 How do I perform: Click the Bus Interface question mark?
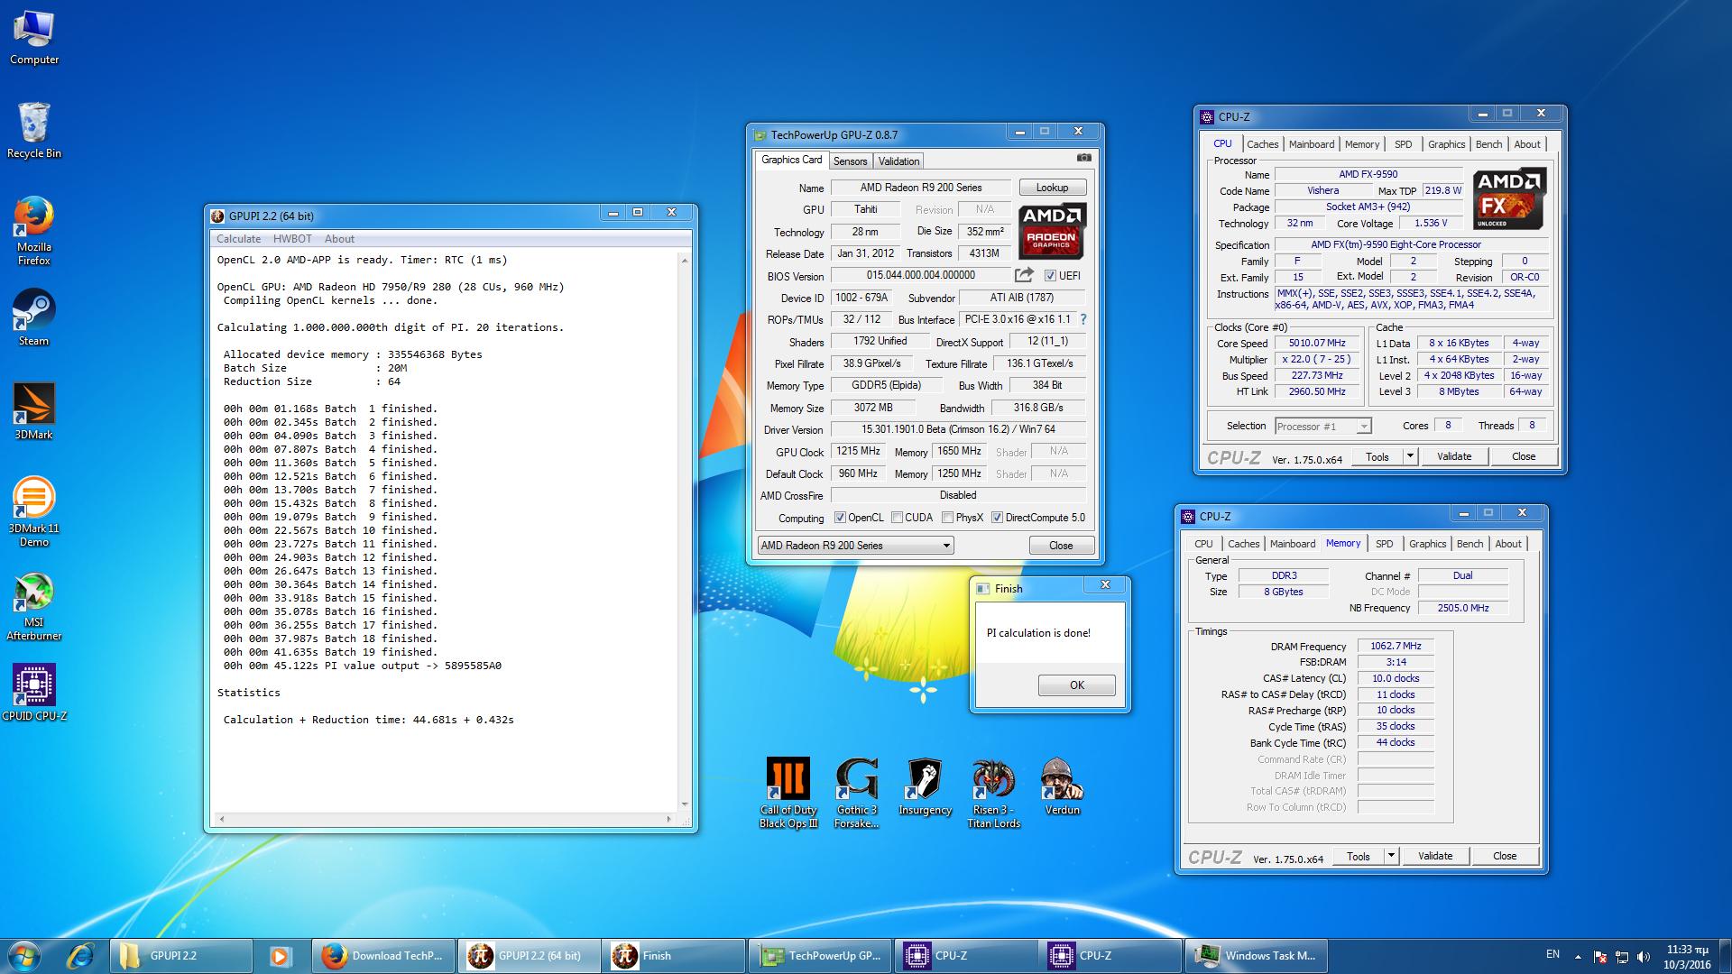point(1083,319)
